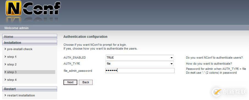Open the Restart menu section

click(30, 89)
